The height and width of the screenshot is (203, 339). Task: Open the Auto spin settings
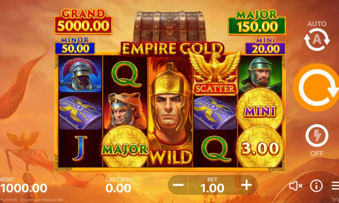pyautogui.click(x=317, y=36)
